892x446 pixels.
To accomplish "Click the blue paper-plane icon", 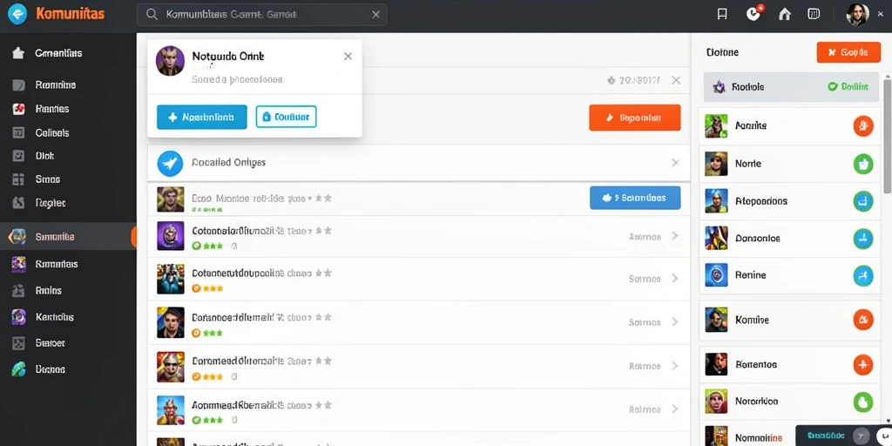I will pos(170,163).
